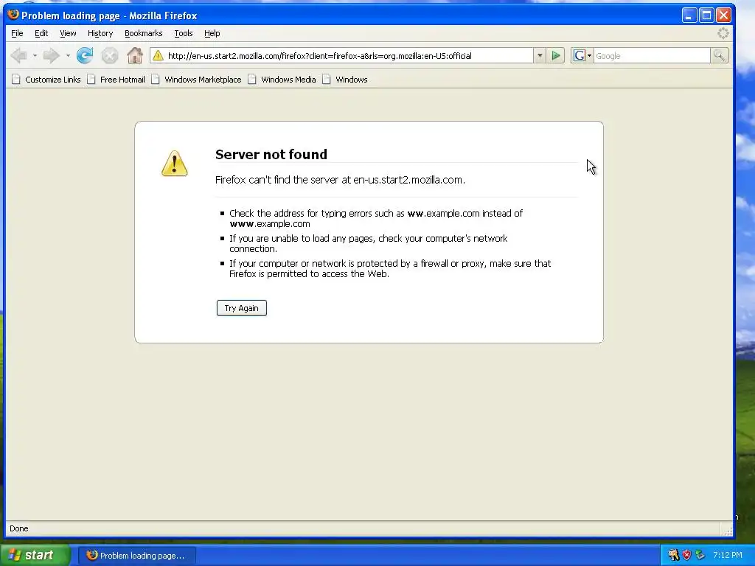Click the yellow warning triangle on error page

pos(174,163)
